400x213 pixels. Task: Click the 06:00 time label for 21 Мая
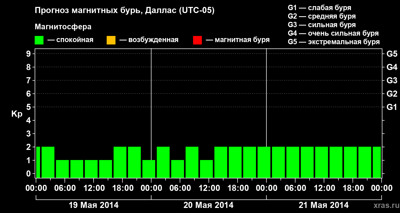point(295,188)
